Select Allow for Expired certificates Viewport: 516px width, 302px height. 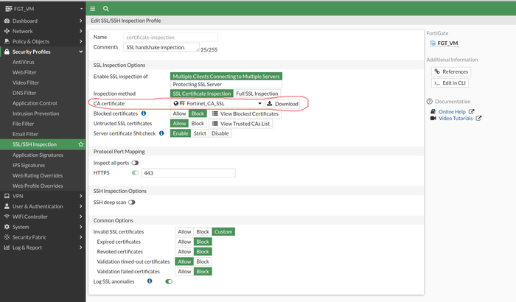point(184,242)
